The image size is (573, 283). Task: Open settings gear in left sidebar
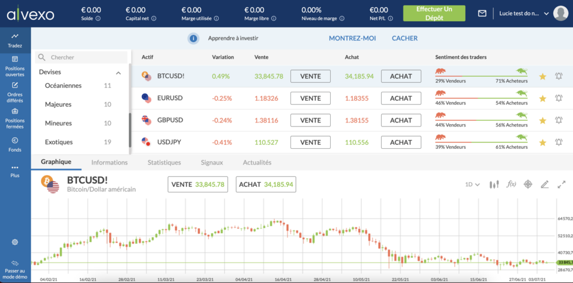15,242
